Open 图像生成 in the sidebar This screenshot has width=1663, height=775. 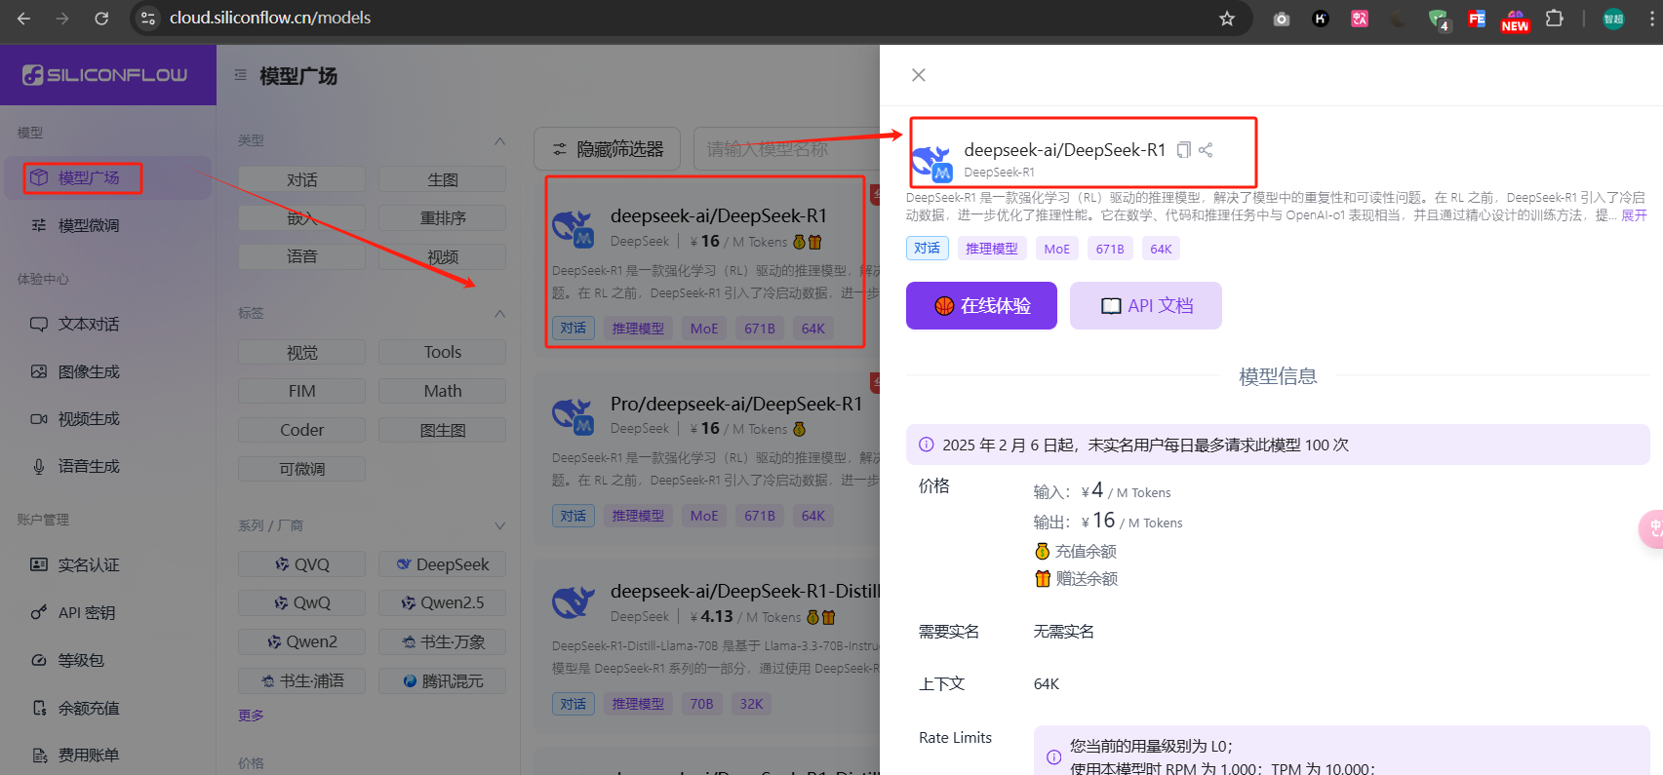tap(107, 371)
